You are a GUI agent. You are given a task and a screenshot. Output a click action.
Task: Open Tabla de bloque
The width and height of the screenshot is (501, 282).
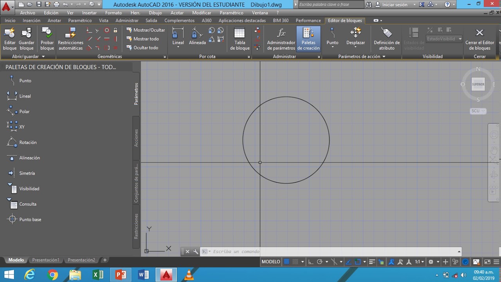point(240,39)
